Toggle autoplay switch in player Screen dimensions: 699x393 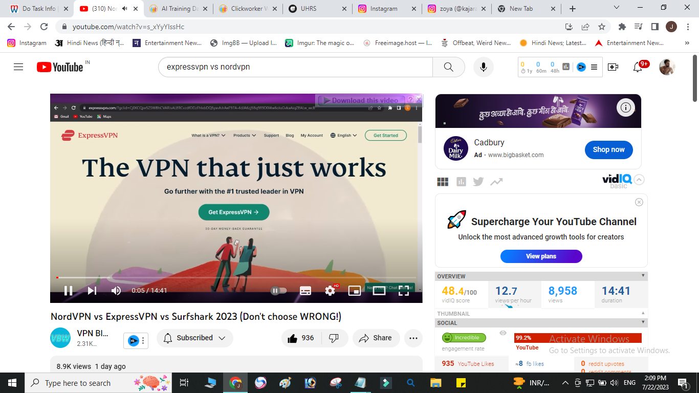[x=279, y=291]
